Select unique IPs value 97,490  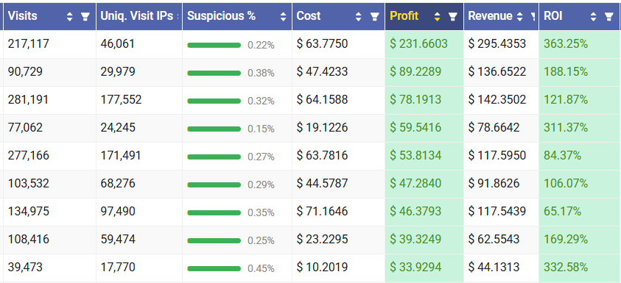point(118,212)
